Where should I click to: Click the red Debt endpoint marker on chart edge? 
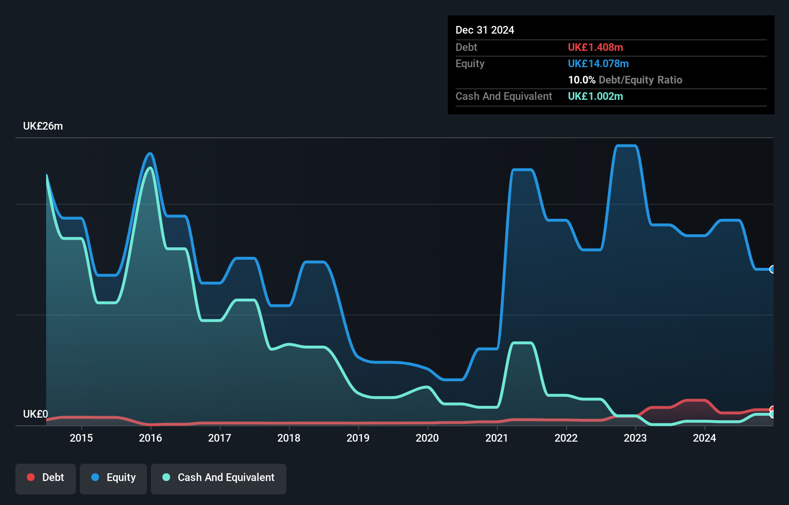tap(772, 408)
